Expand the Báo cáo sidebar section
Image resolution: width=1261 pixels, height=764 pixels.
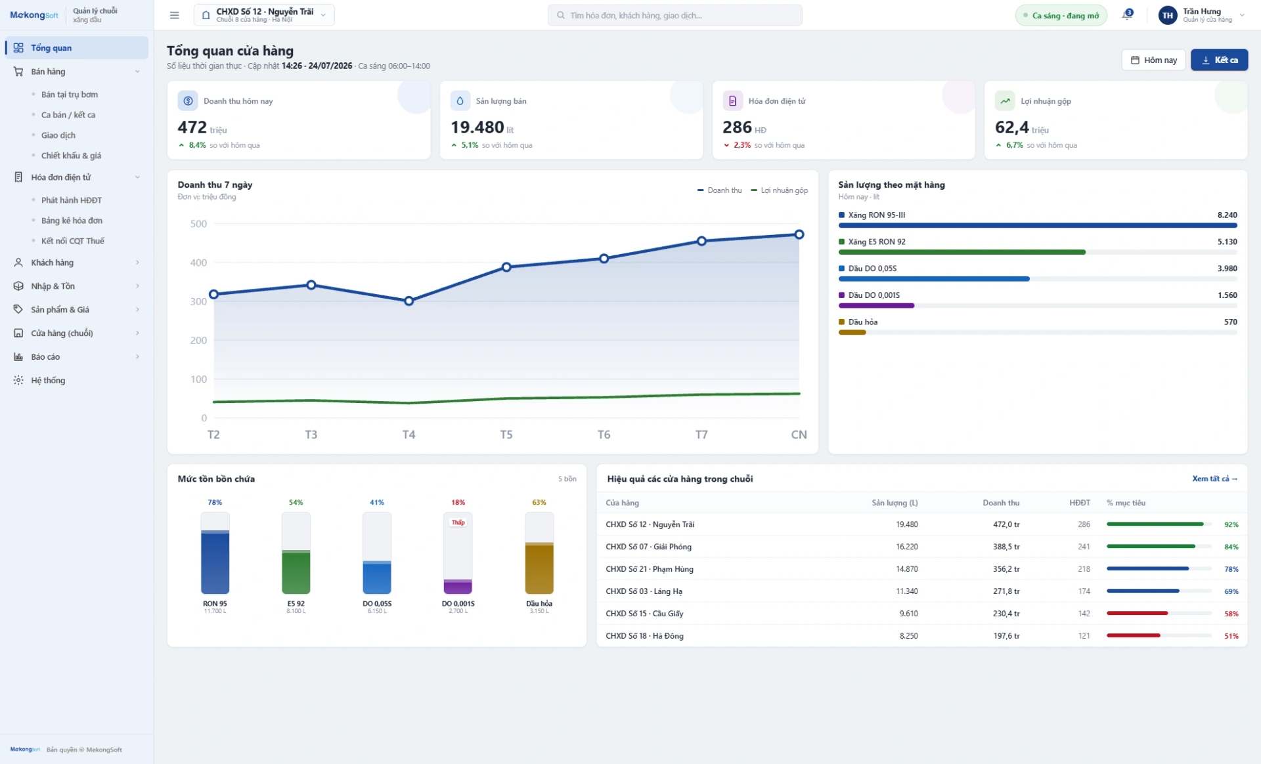click(x=77, y=357)
